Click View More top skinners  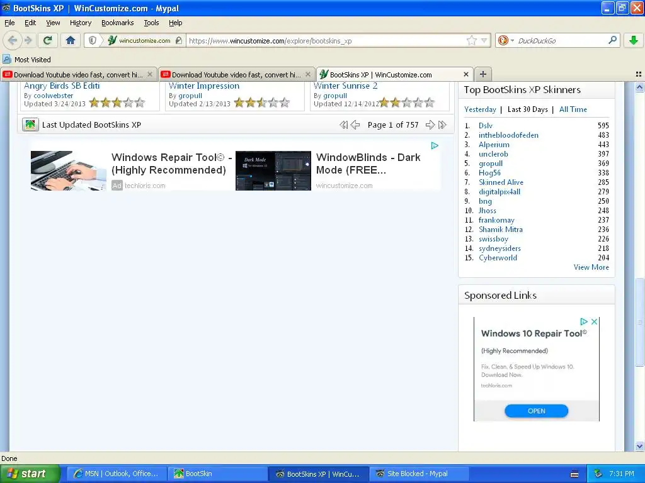[x=591, y=267]
